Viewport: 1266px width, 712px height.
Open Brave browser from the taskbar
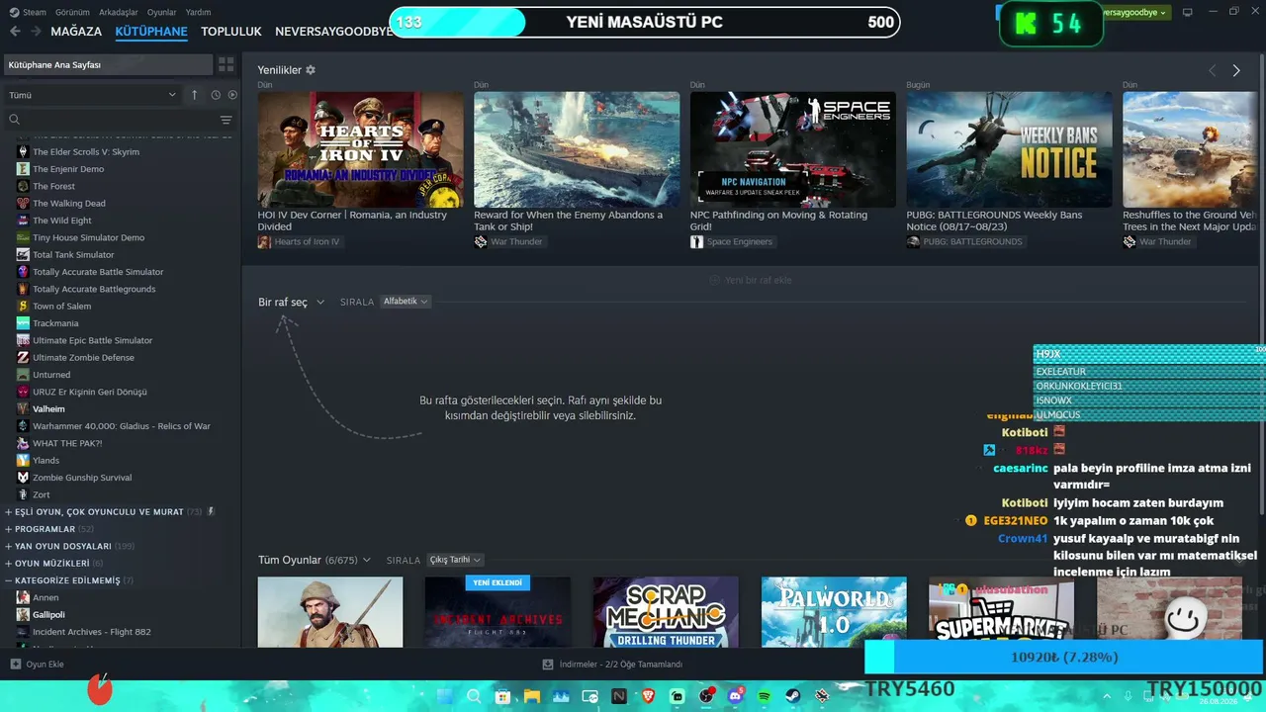pos(649,696)
